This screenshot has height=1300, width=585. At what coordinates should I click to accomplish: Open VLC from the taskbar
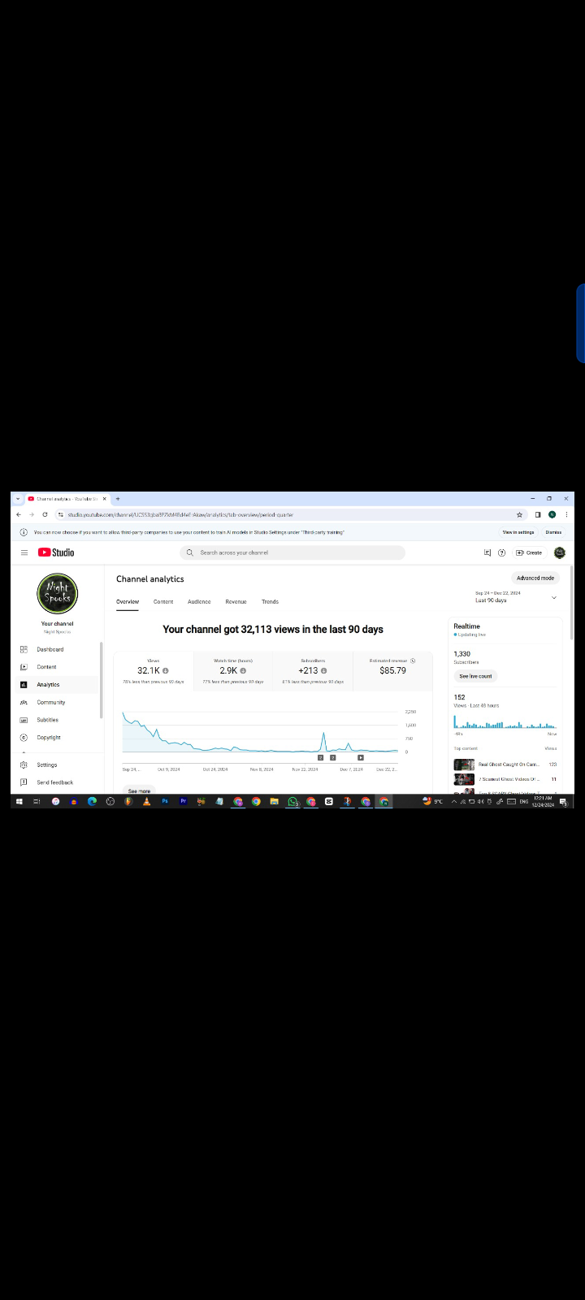pos(146,801)
